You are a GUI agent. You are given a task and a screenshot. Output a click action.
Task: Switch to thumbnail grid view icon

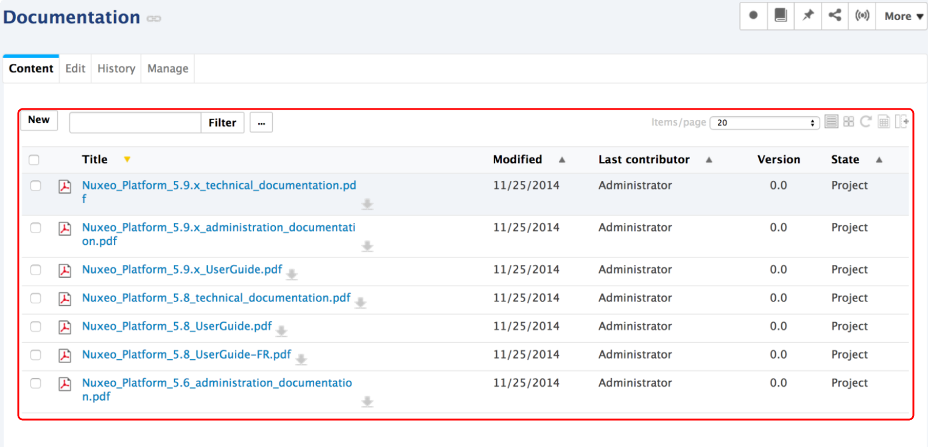(849, 122)
